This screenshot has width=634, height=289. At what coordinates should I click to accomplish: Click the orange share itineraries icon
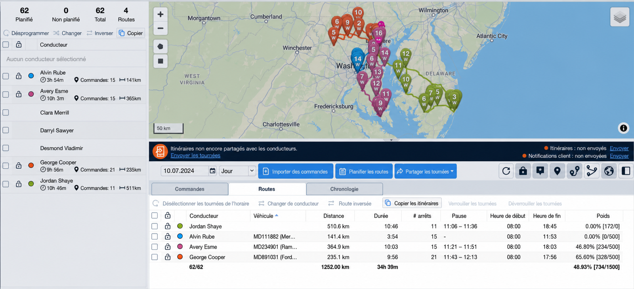click(160, 151)
